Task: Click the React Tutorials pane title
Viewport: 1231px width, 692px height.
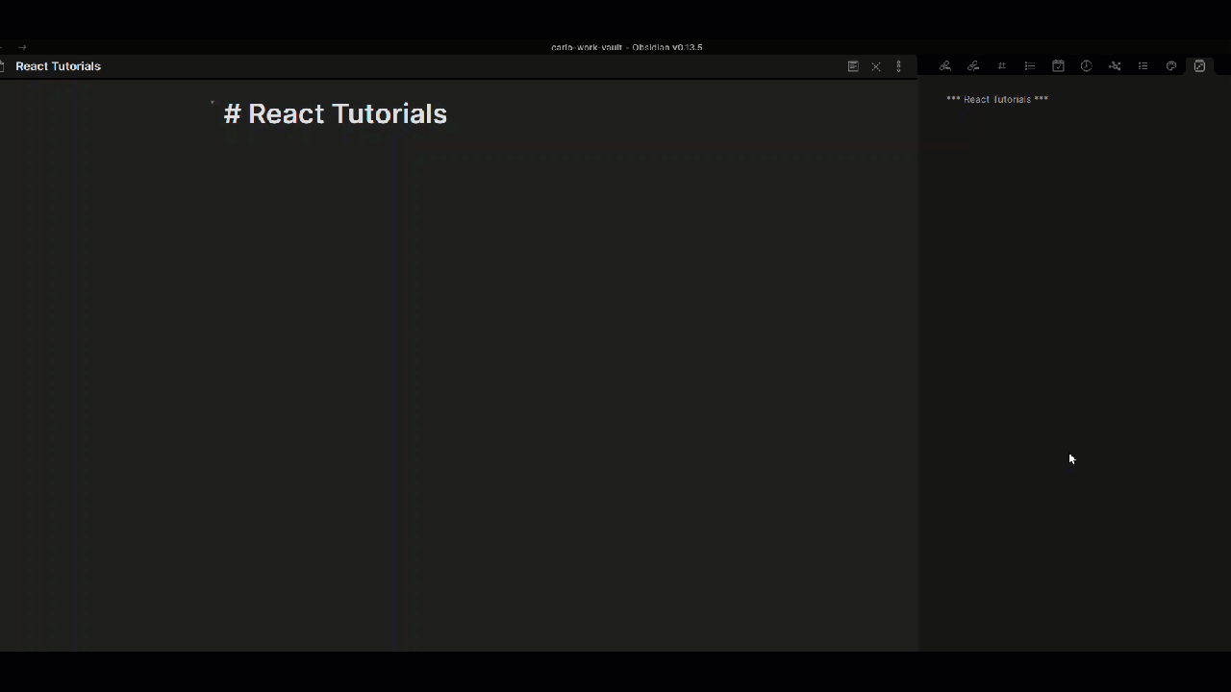Action: coord(58,66)
